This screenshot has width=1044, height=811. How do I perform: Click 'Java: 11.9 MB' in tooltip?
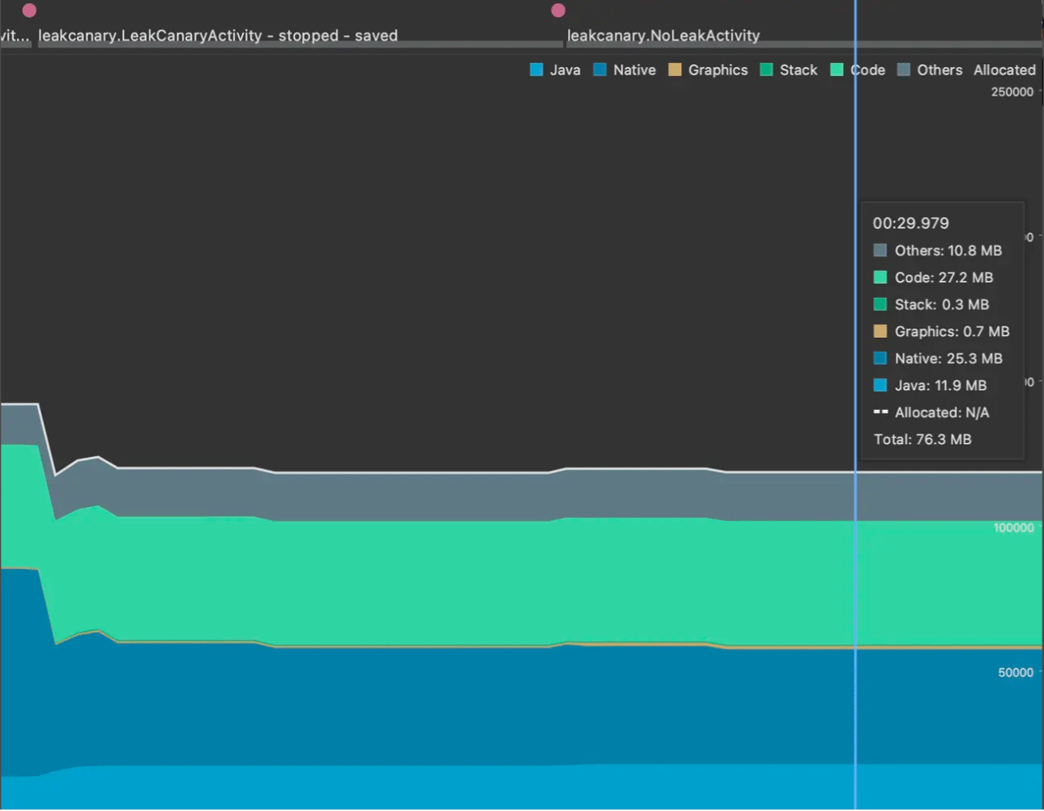(940, 386)
